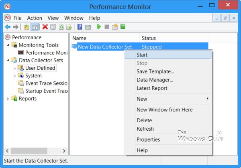This screenshot has width=241, height=168.
Task: Choose Start from the context menu
Action: pyautogui.click(x=142, y=55)
